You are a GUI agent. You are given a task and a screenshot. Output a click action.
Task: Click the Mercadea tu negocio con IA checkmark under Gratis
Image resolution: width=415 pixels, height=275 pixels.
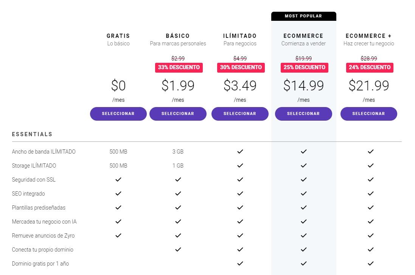coord(118,221)
